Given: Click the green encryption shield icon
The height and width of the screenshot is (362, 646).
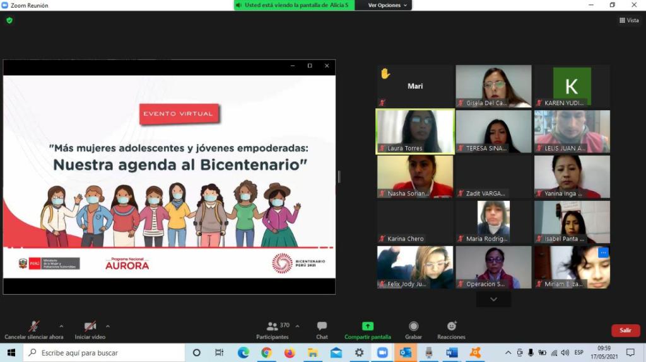Looking at the screenshot, I should 9,20.
